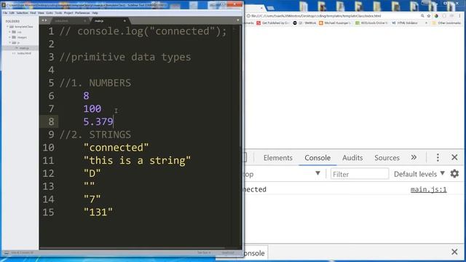Open the Find menu in Sublime Text
Image resolution: width=466 pixels, height=262 pixels.
click(x=33, y=13)
